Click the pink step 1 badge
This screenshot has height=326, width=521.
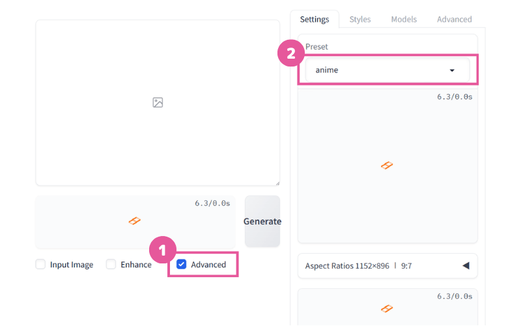tap(162, 250)
